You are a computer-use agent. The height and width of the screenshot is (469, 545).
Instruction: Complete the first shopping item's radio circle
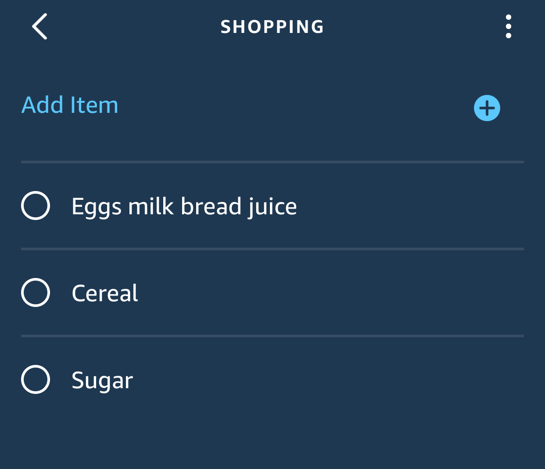36,206
